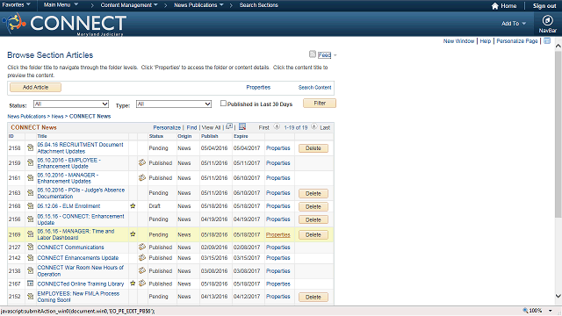This screenshot has height=316, width=562.
Task: Delete the EMPLOYEES New FMLA article
Action: click(313, 297)
